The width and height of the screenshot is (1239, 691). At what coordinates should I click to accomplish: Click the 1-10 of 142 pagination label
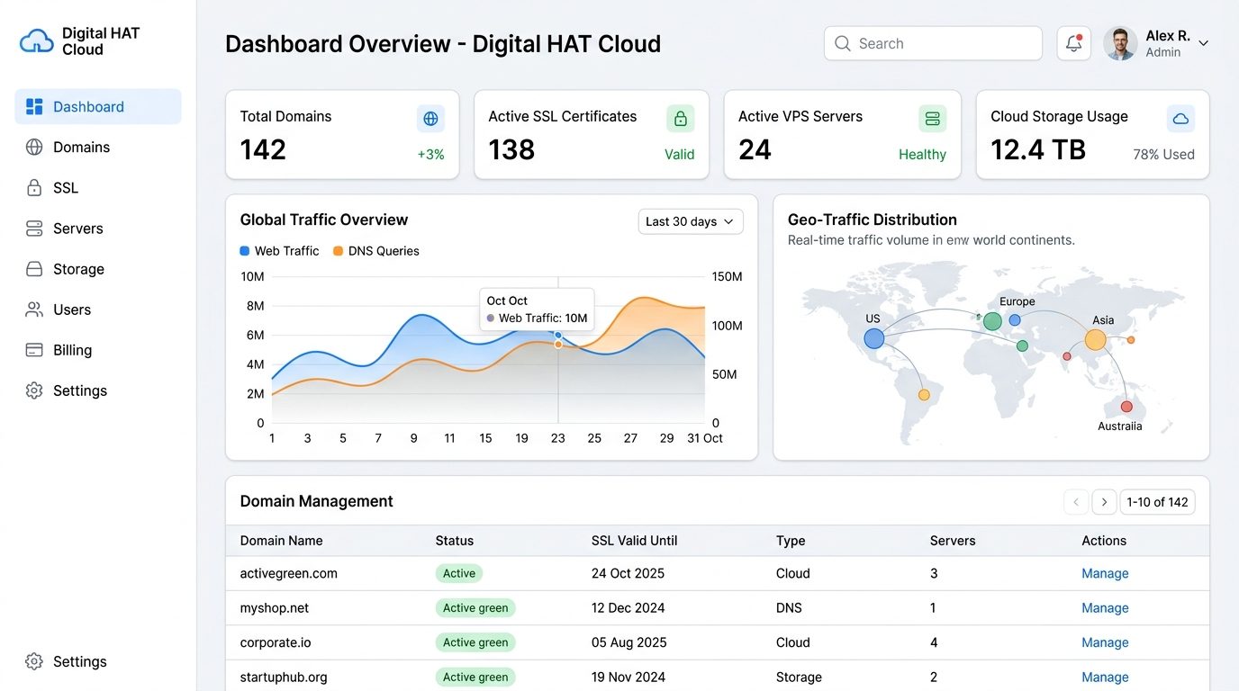(x=1157, y=502)
